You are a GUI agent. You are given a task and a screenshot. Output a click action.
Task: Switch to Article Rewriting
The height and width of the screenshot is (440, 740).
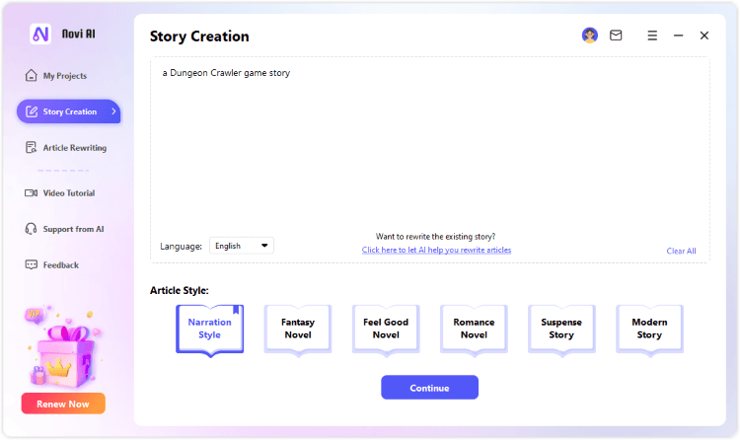click(65, 148)
